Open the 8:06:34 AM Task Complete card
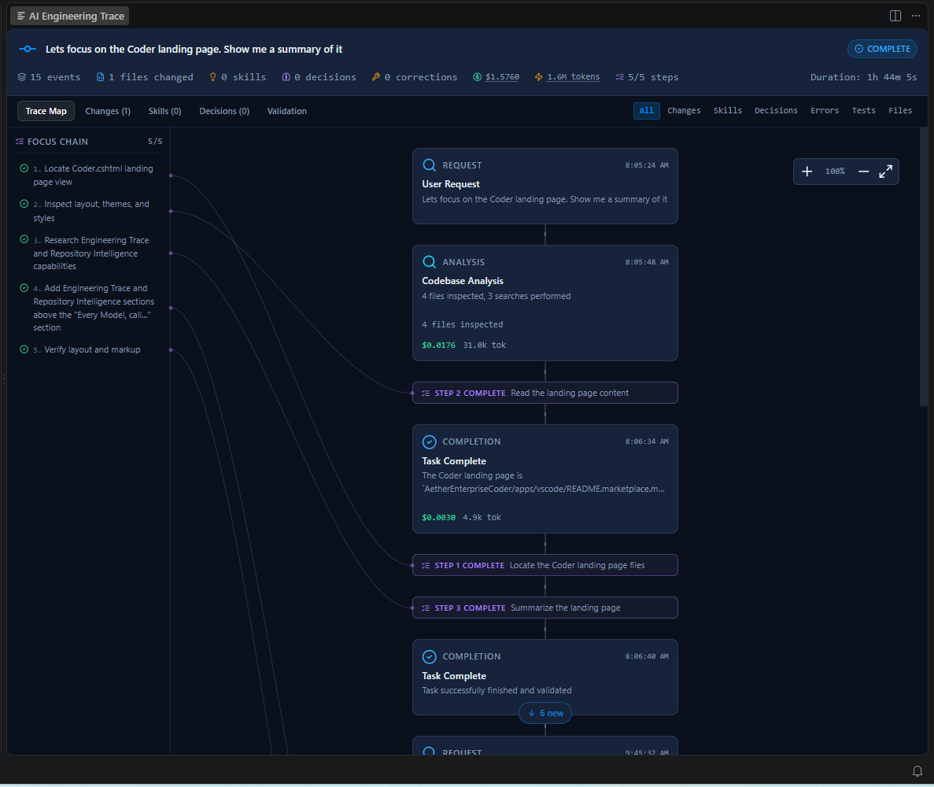Screen dimensions: 934x787 tap(545, 479)
